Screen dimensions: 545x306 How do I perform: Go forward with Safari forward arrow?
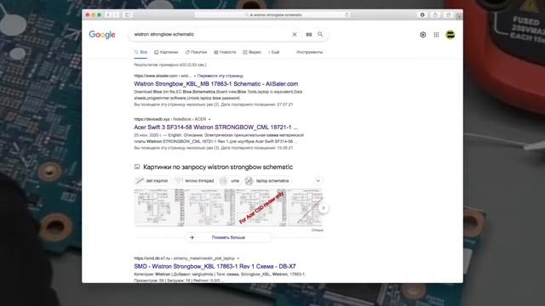point(116,15)
